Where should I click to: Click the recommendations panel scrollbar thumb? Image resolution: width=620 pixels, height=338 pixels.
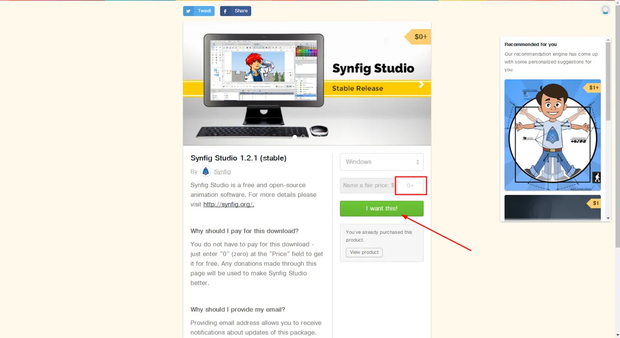pos(608,81)
